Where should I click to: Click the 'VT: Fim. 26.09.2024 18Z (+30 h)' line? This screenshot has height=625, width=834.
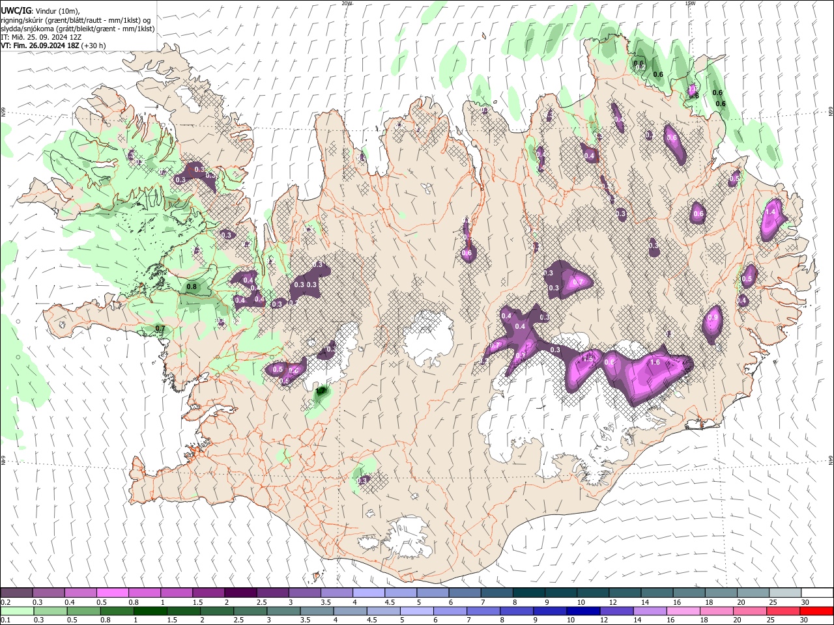(x=53, y=46)
